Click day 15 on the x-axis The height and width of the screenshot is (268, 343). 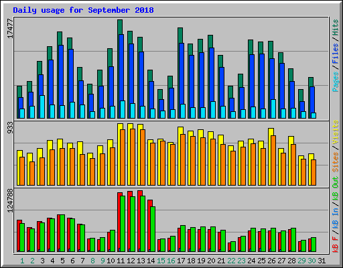coord(161,261)
